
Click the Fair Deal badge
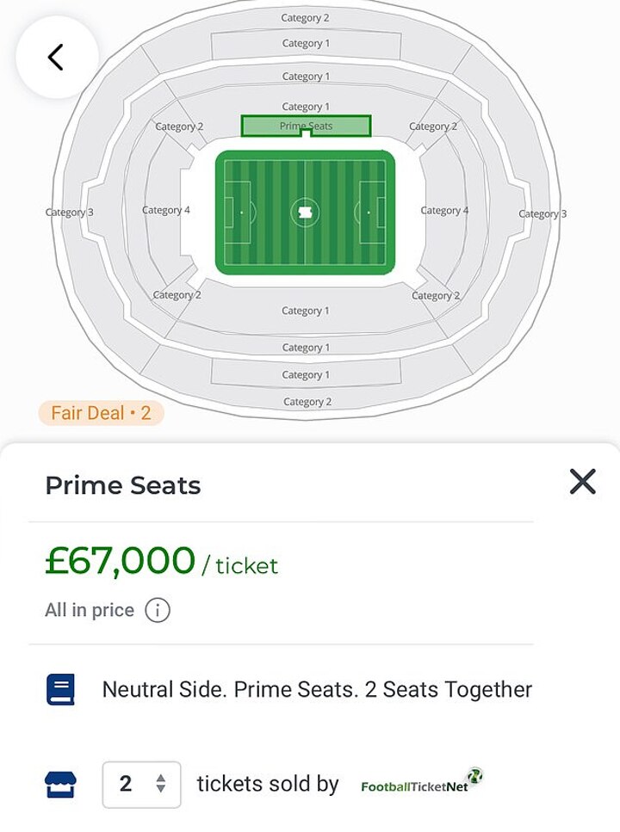tap(101, 413)
